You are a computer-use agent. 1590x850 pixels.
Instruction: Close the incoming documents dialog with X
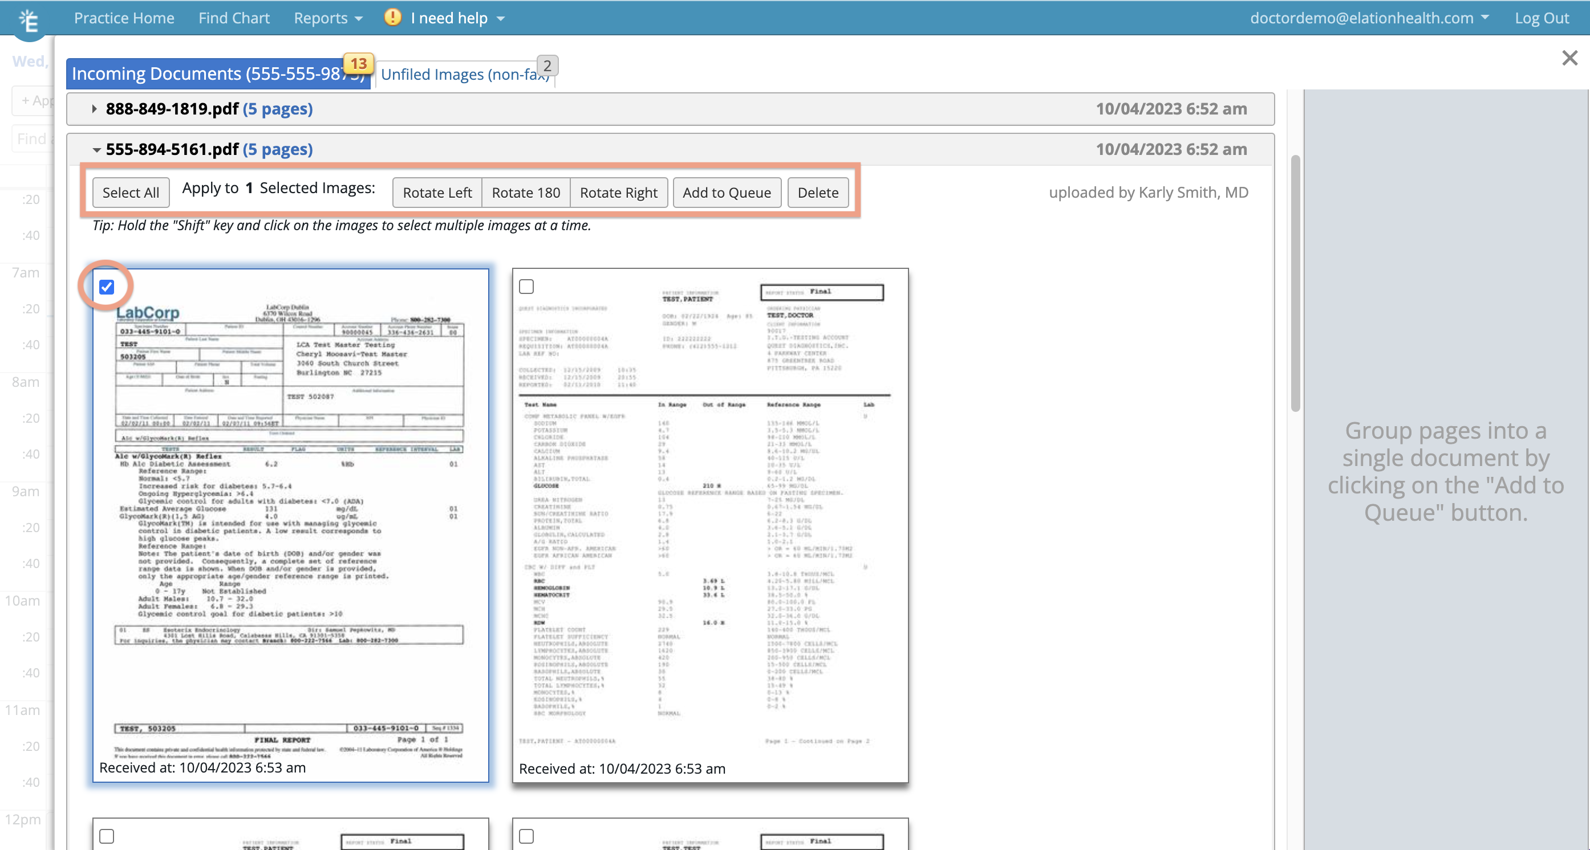click(x=1569, y=58)
